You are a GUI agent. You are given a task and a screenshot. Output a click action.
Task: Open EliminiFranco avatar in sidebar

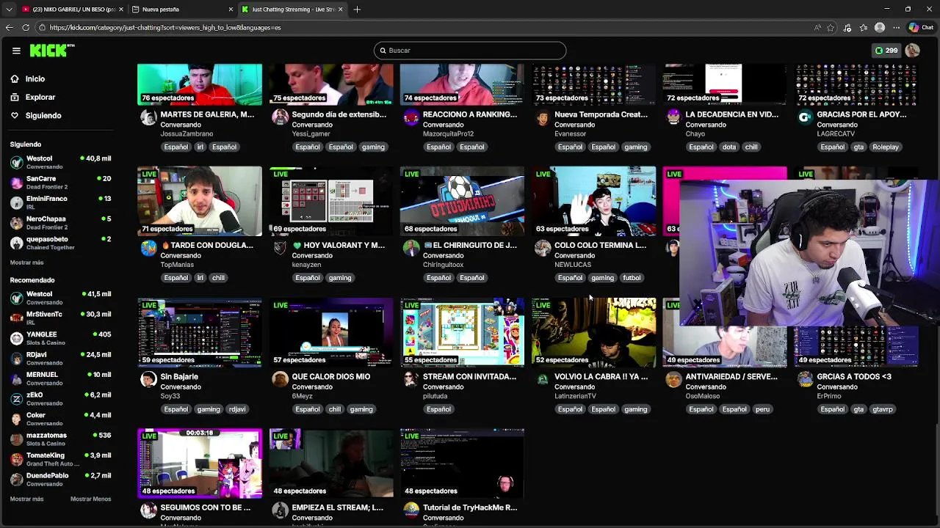coord(16,202)
